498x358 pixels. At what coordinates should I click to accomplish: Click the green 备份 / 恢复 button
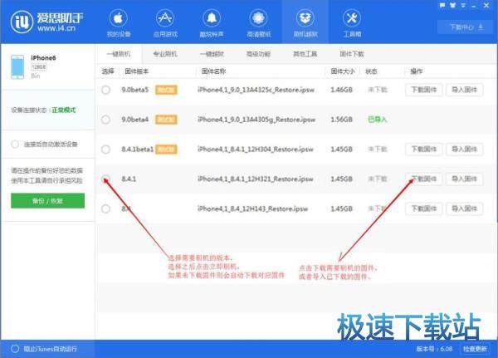(x=47, y=201)
